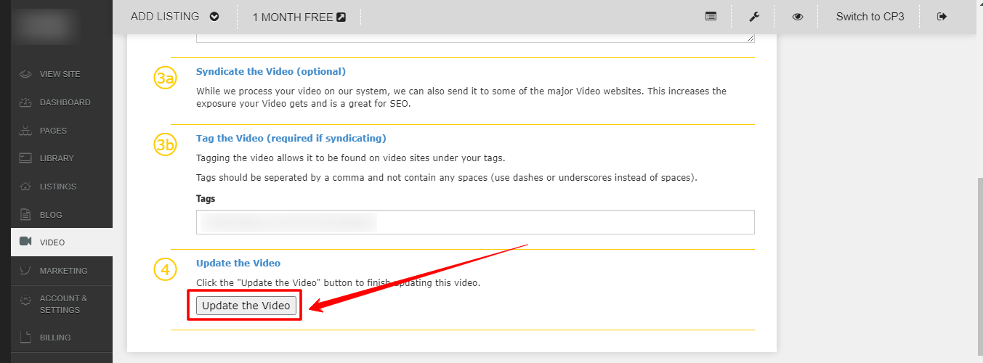This screenshot has height=363, width=983.
Task: Click the Account & Settings gear icon
Action: coord(25,300)
